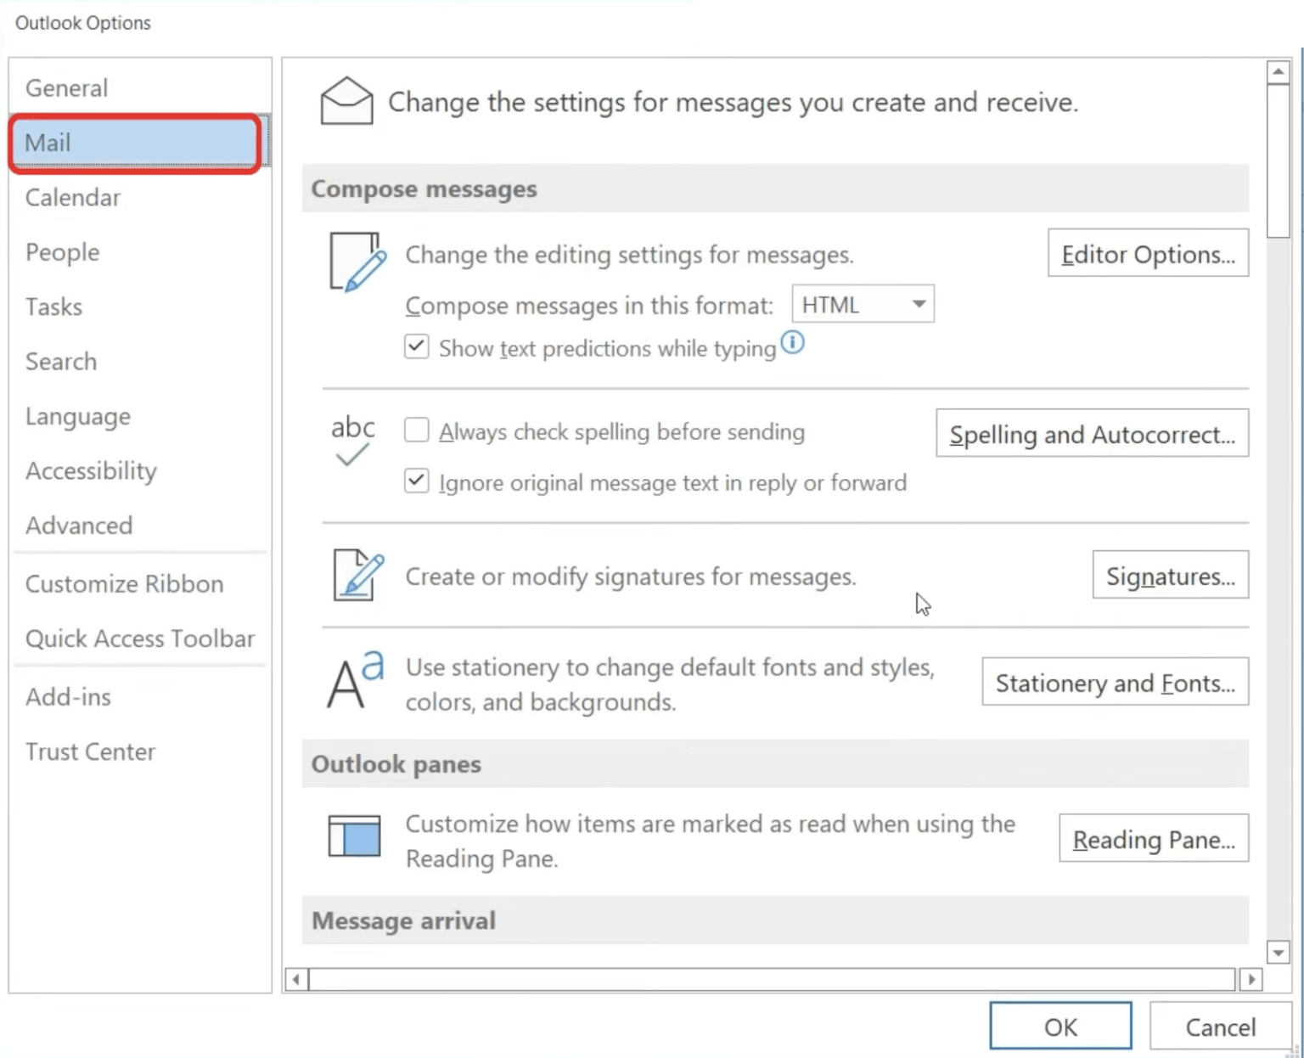Switch to the Calendar options page
This screenshot has height=1058, width=1304.
[x=73, y=197]
